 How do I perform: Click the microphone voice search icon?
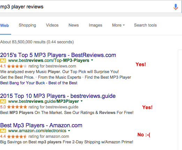tap(176, 7)
